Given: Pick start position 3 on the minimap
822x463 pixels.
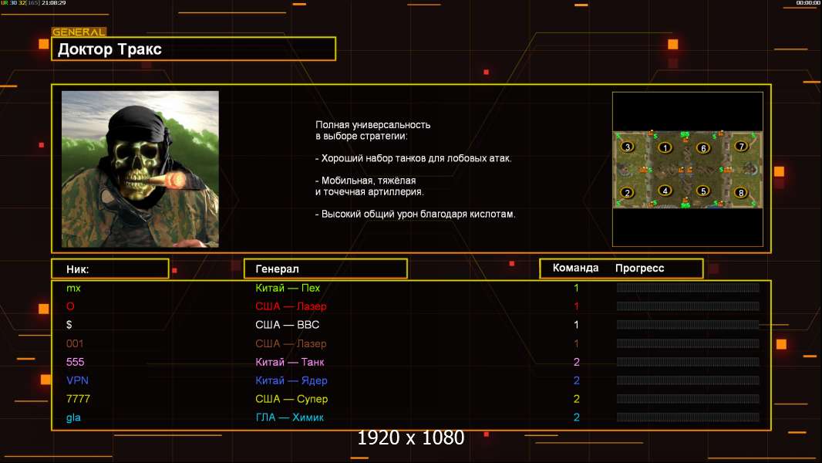Looking at the screenshot, I should point(628,147).
